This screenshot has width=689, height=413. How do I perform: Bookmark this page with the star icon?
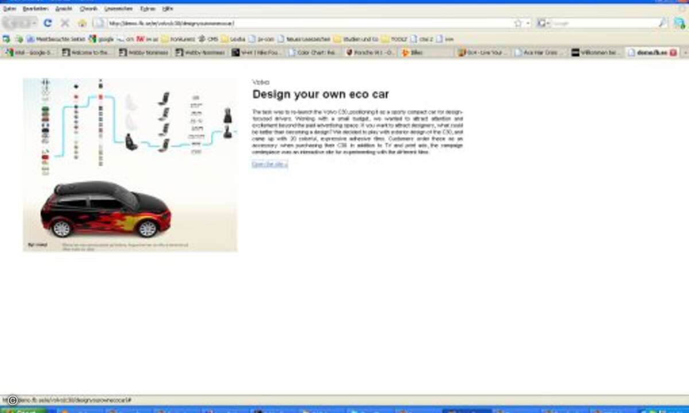[x=518, y=24]
